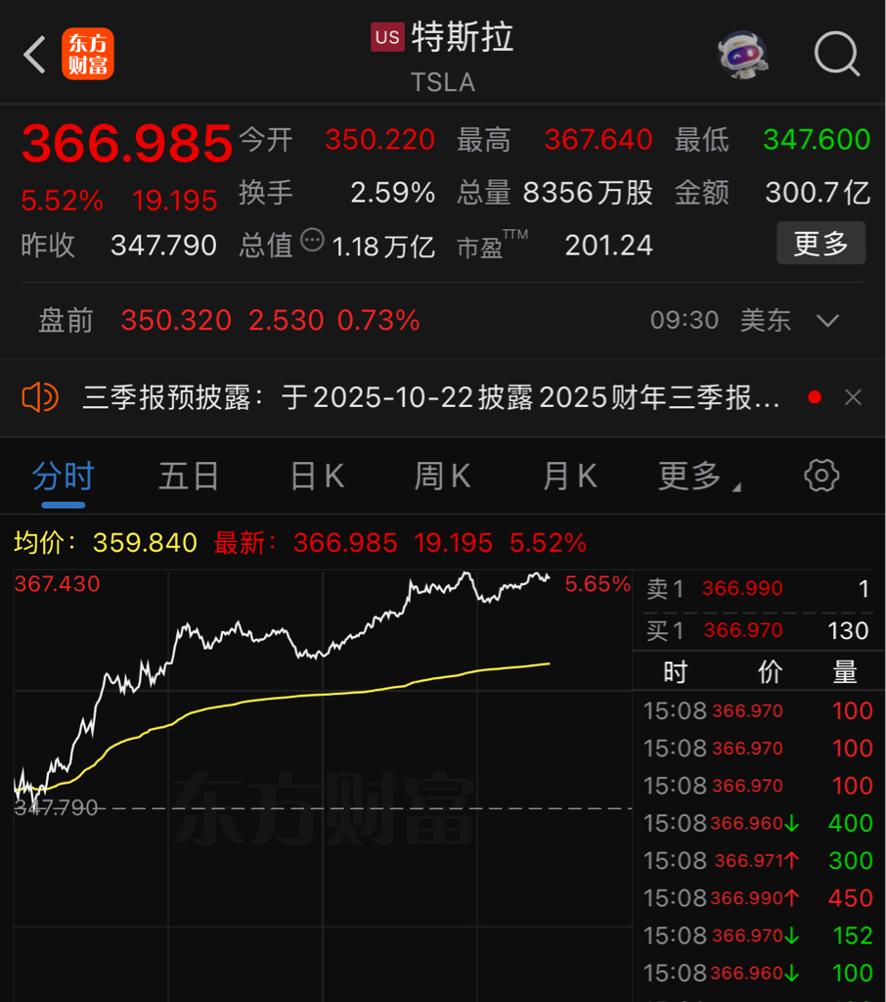The image size is (886, 1002).
Task: Select the trade row with volume 152
Action: 758,935
